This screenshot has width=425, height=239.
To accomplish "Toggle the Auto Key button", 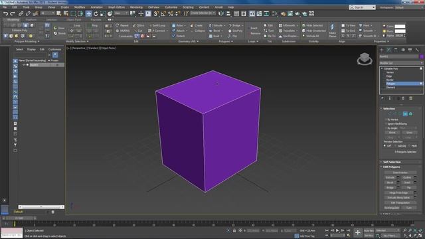I will point(369,230).
